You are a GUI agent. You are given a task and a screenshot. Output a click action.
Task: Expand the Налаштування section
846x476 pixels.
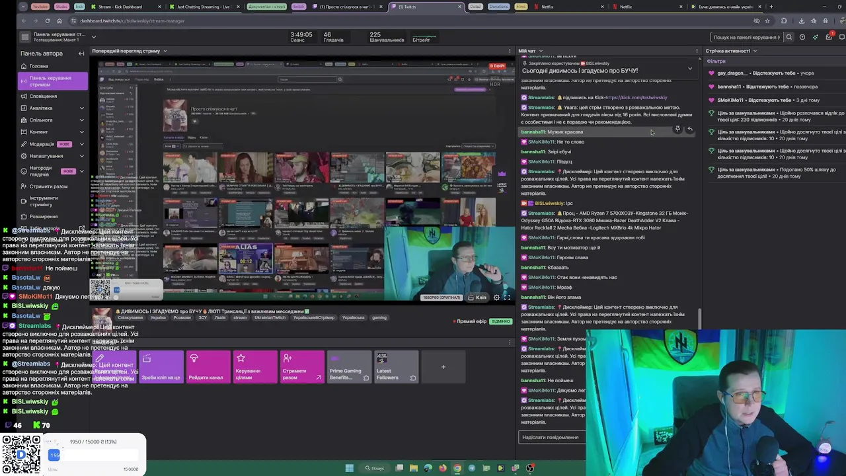(x=81, y=156)
